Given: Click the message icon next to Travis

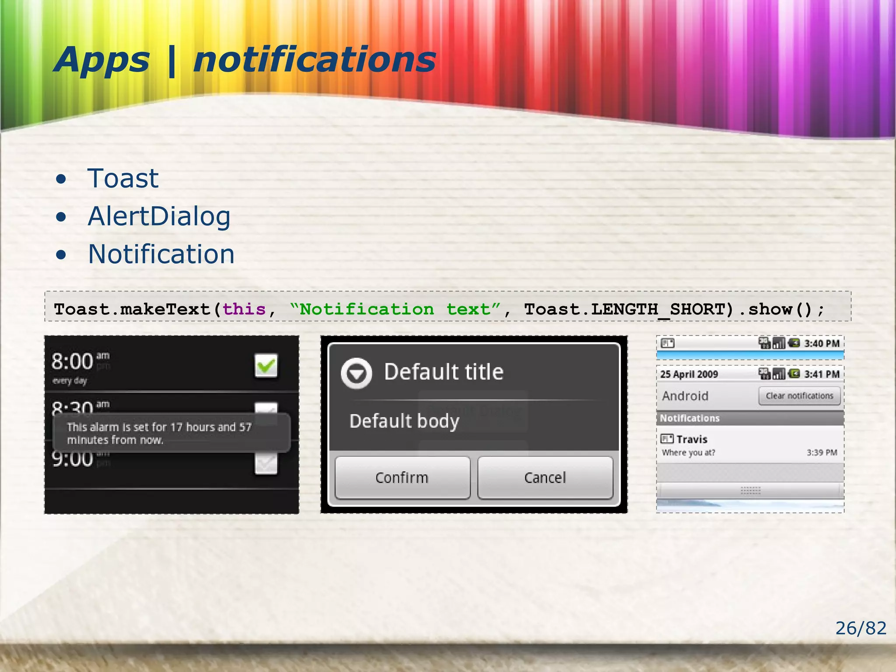Looking at the screenshot, I should point(667,439).
